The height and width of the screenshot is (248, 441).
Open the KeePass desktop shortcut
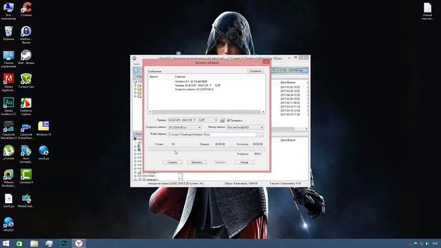26,35
